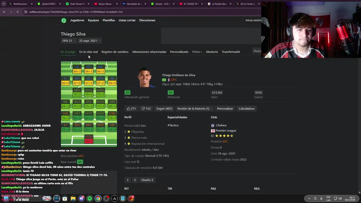This screenshot has height=203, width=361.
Task: Select the Diseño 3 layout button
Action: 147,180
